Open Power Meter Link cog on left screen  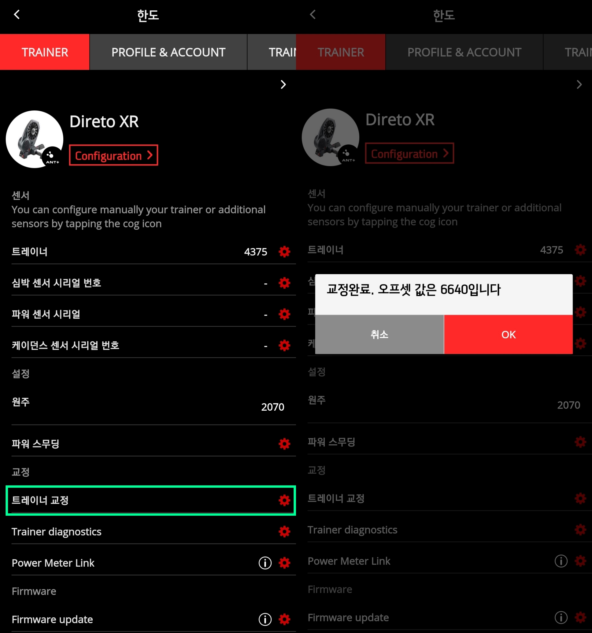pyautogui.click(x=284, y=563)
